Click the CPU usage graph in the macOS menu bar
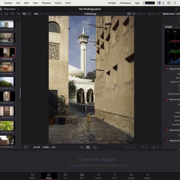 [150, 3]
